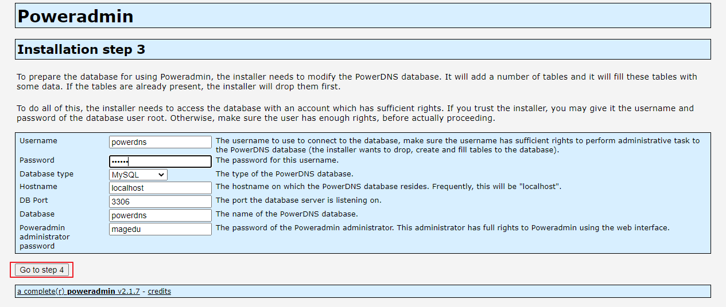Open the a complete(r) poweradmin link
Viewport: 726px width, 307px height.
[66, 292]
